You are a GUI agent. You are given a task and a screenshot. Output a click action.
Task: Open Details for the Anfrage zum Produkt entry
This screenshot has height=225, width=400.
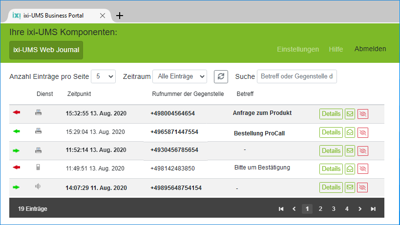click(331, 114)
